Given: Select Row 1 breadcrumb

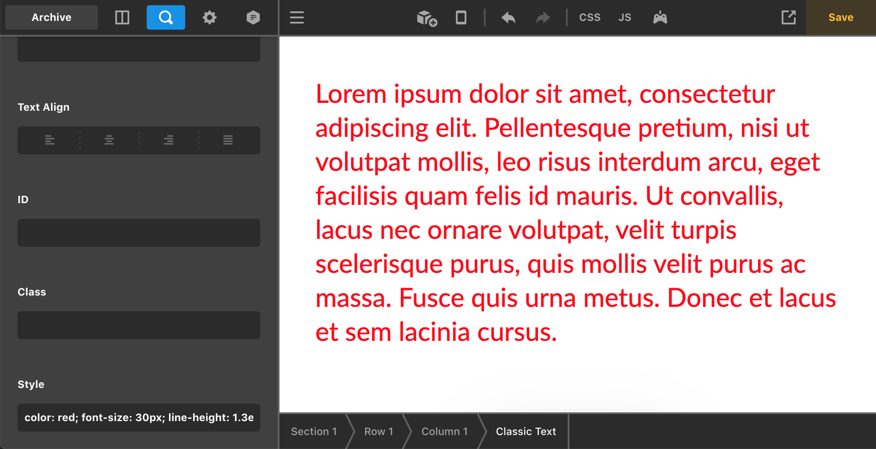Looking at the screenshot, I should [379, 432].
